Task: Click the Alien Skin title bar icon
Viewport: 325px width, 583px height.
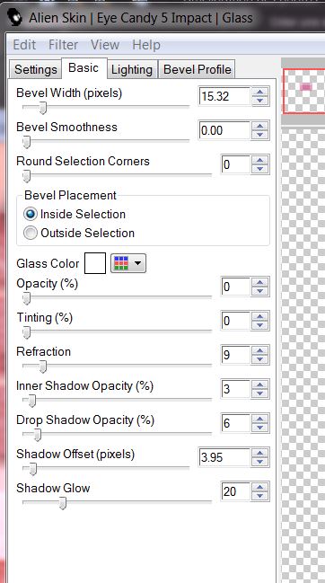Action: [x=16, y=17]
